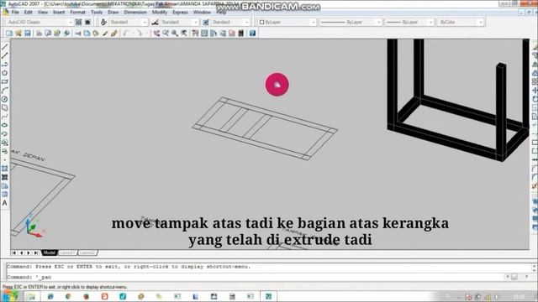Click the New drawing icon

click(x=9, y=34)
